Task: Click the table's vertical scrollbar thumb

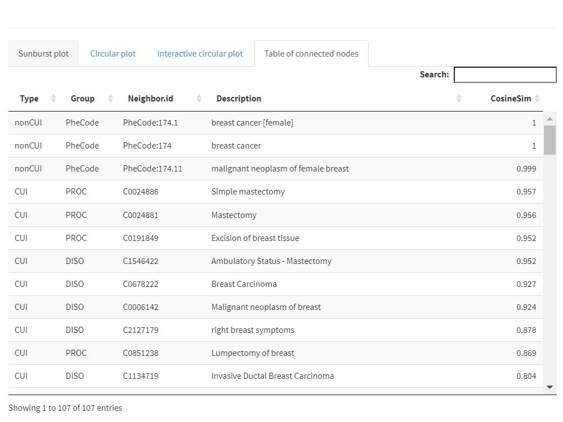Action: [550, 140]
